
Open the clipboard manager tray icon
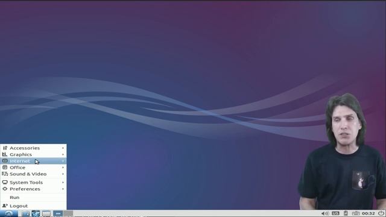point(346,213)
